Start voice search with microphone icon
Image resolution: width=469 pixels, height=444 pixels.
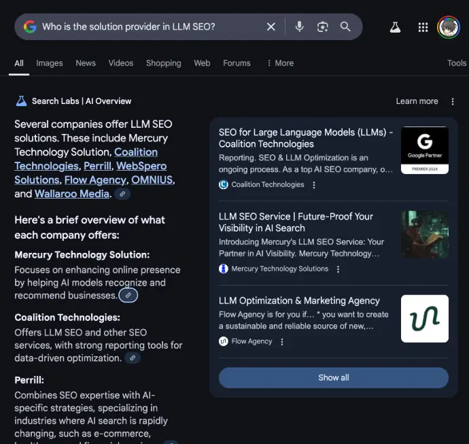tap(299, 27)
